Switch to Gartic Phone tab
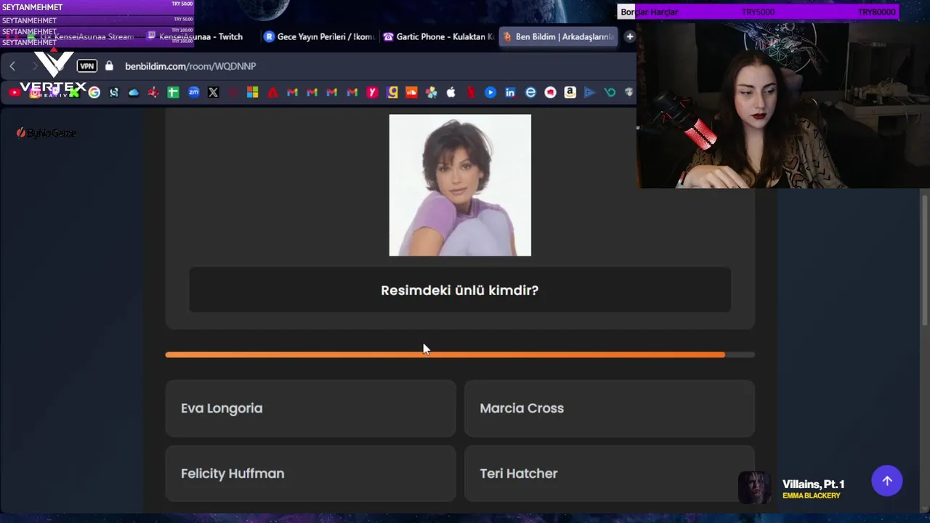This screenshot has width=930, height=523. pyautogui.click(x=439, y=36)
